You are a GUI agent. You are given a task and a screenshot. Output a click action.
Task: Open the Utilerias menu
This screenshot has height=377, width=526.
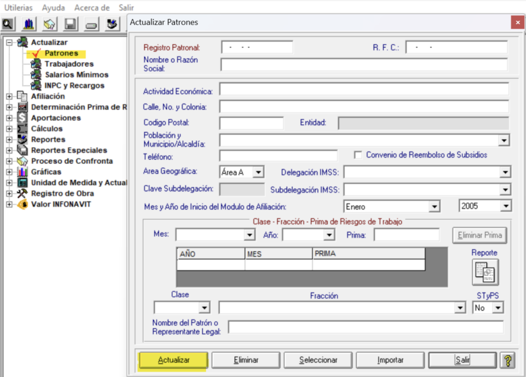click(x=18, y=7)
